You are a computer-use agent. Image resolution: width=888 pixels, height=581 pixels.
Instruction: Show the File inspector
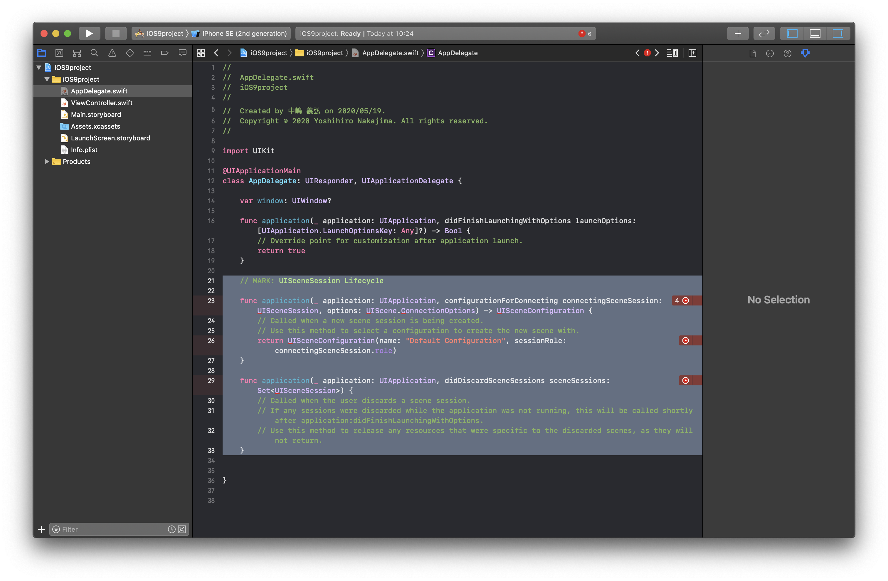(x=752, y=53)
